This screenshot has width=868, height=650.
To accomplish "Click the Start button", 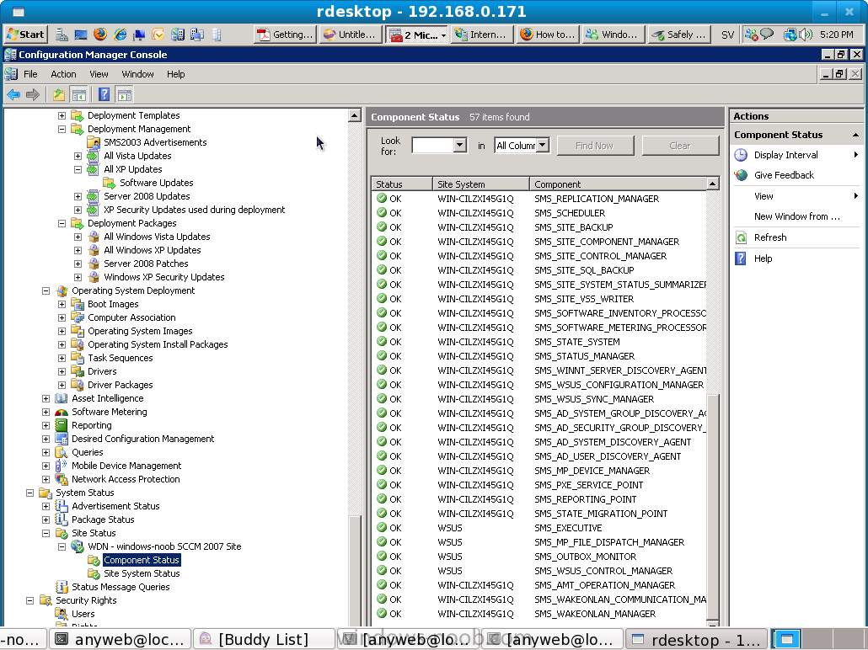I will [25, 35].
